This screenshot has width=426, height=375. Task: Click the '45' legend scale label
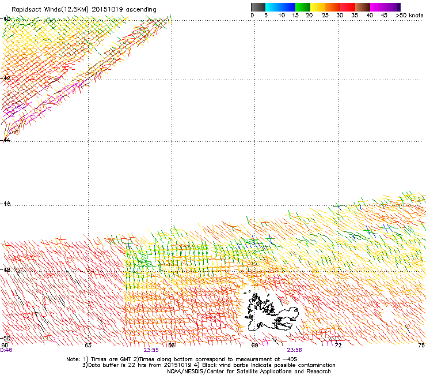click(384, 16)
